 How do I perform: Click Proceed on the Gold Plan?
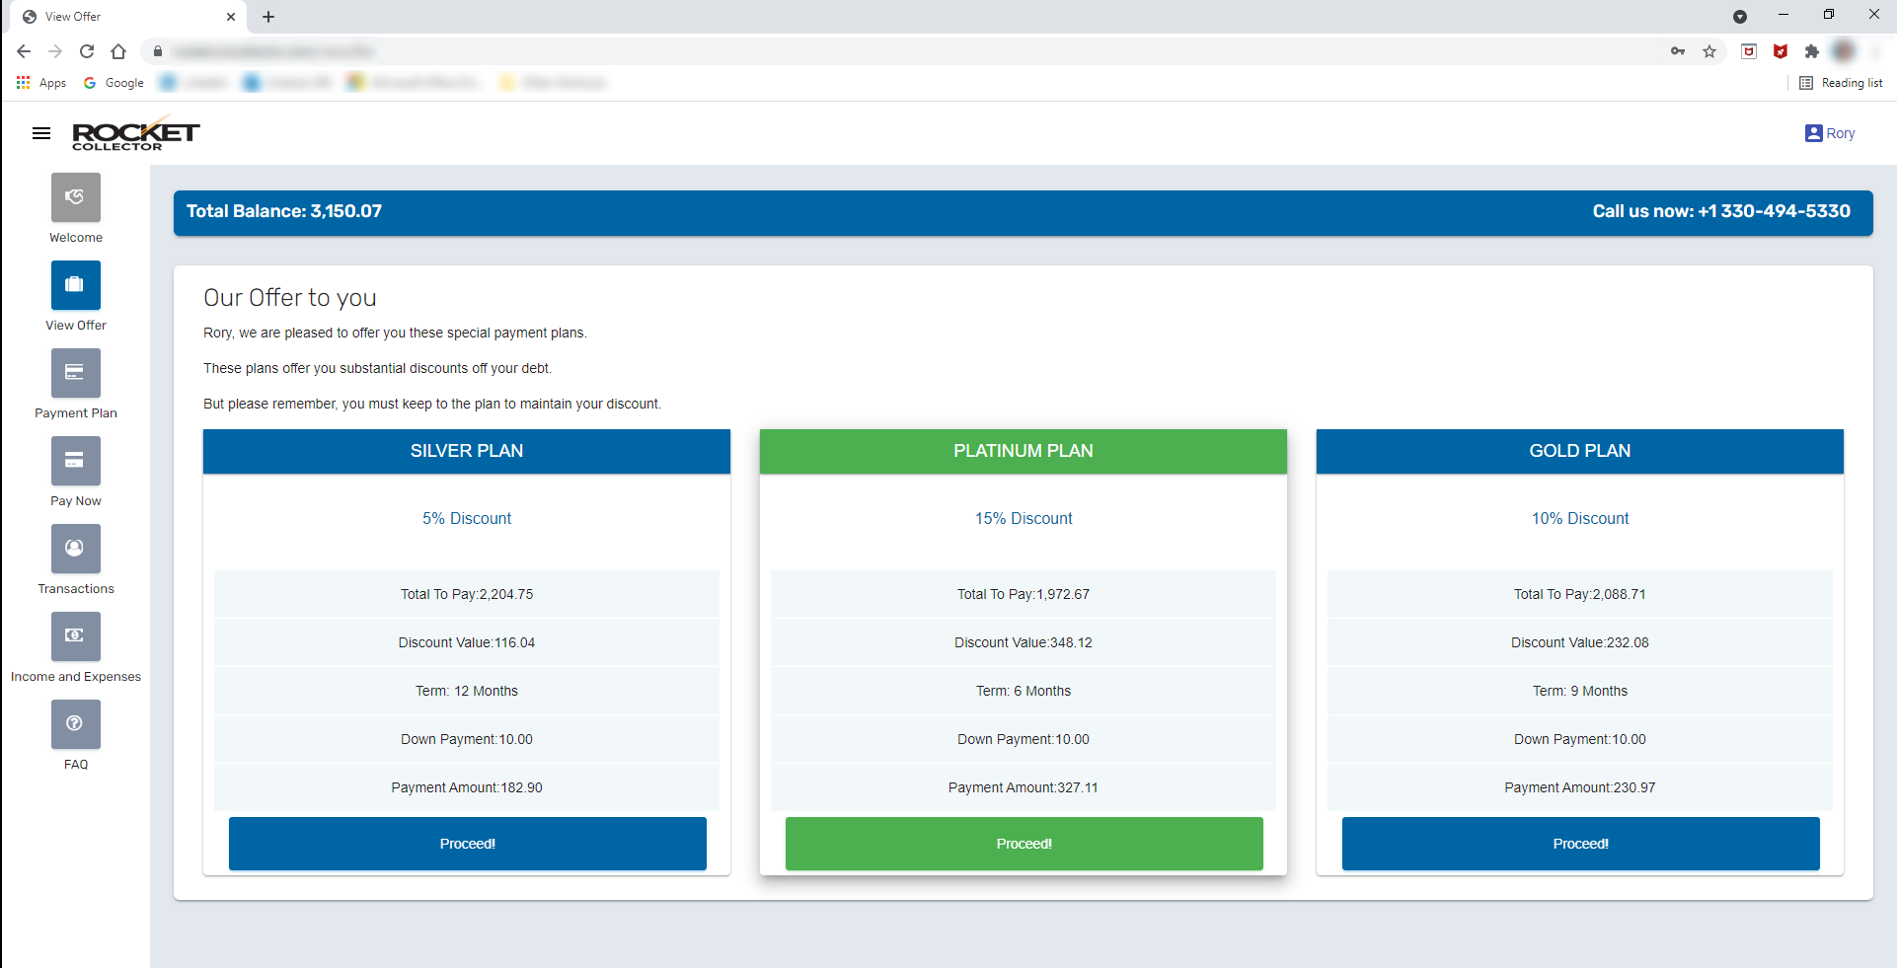click(1579, 843)
